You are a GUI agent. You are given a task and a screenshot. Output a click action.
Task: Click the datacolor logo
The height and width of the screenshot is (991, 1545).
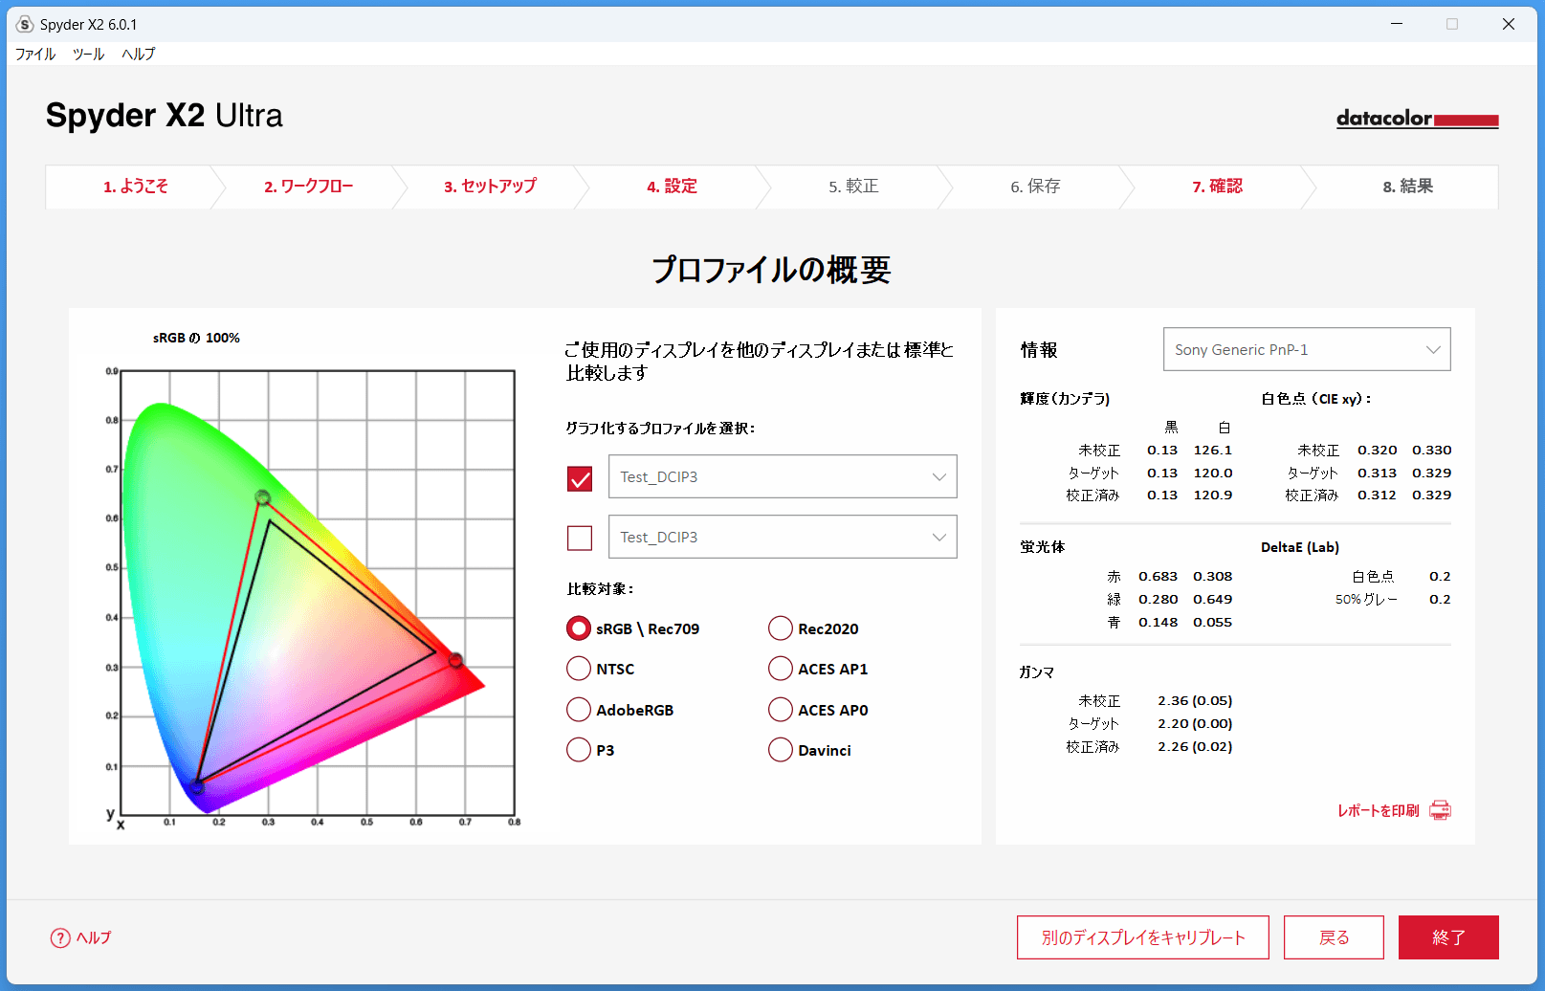[1417, 119]
